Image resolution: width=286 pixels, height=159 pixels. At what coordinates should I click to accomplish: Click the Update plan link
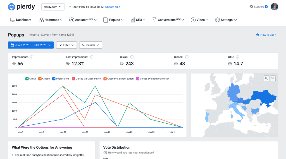pyautogui.click(x=113, y=7)
